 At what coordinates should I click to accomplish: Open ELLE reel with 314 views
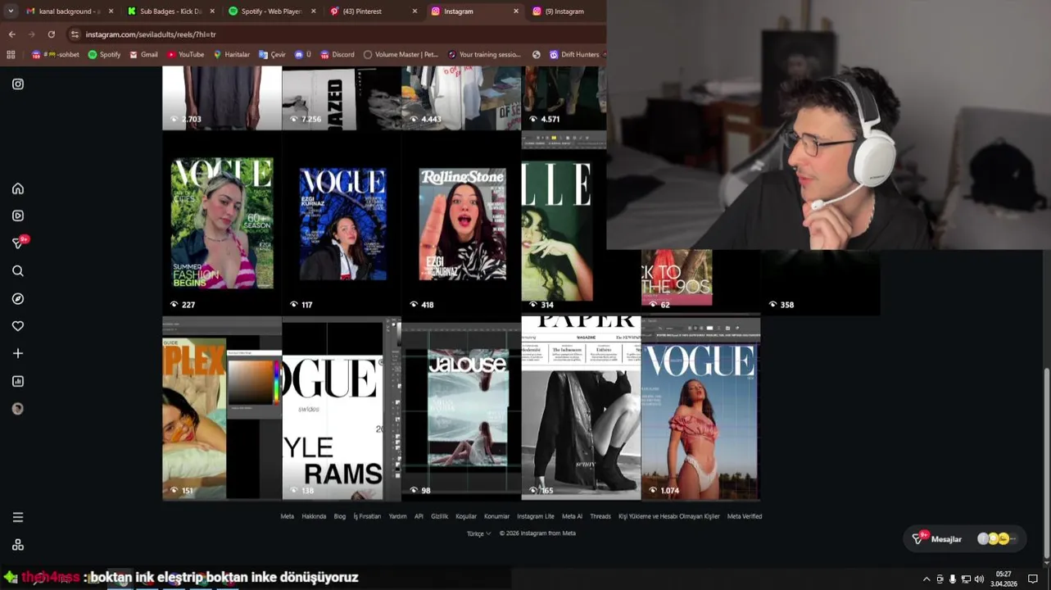(564, 223)
